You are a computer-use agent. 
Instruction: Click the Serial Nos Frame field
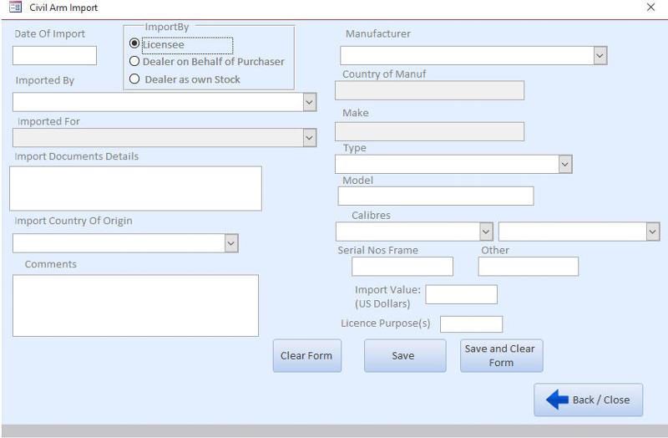(402, 267)
